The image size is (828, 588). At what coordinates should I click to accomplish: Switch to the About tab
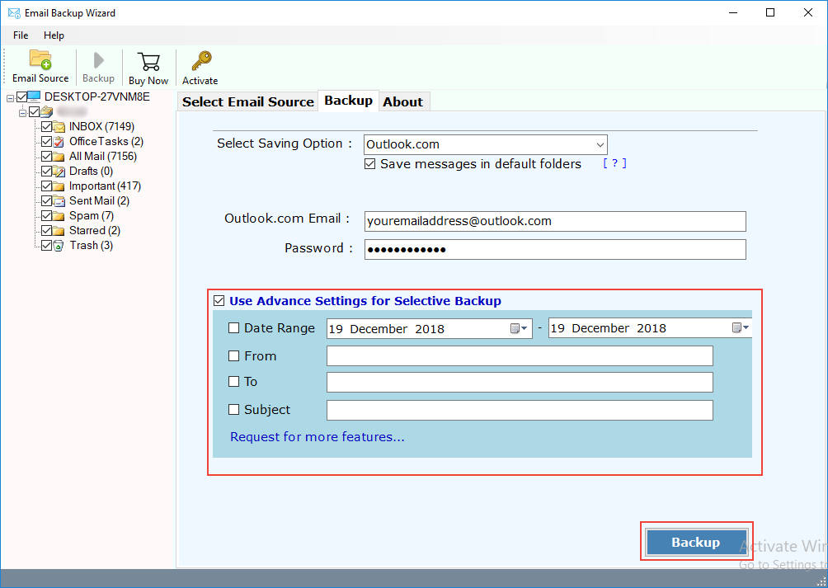(403, 102)
